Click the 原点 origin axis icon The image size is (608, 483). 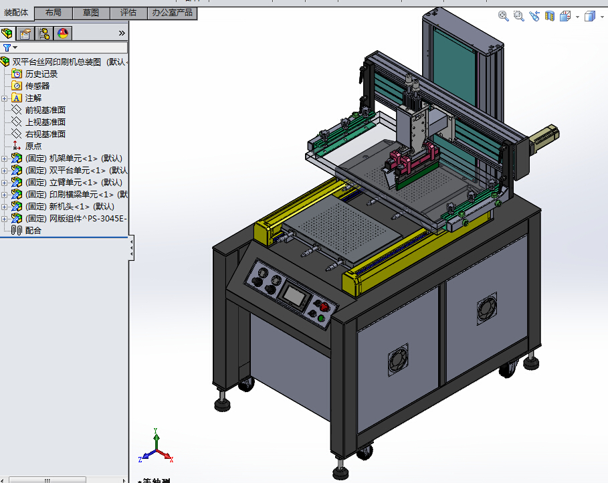pos(16,146)
